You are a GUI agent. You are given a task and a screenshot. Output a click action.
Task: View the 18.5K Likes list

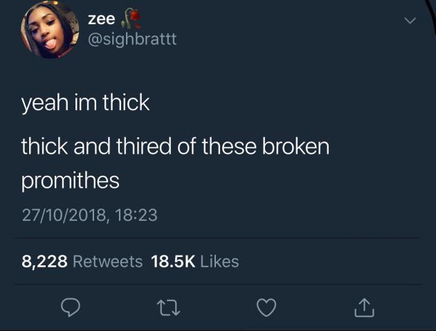(x=195, y=262)
